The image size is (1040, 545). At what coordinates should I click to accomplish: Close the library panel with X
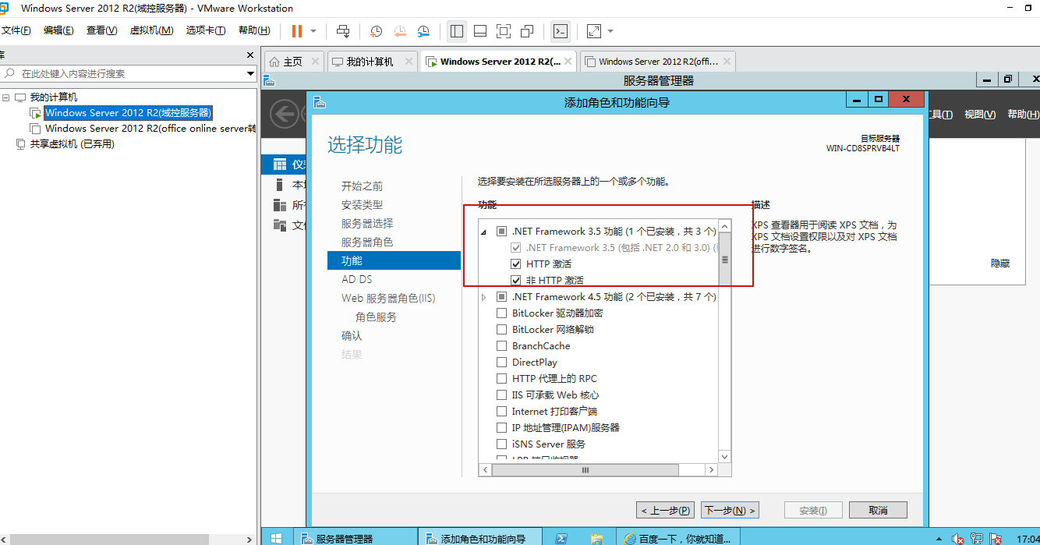tap(250, 55)
